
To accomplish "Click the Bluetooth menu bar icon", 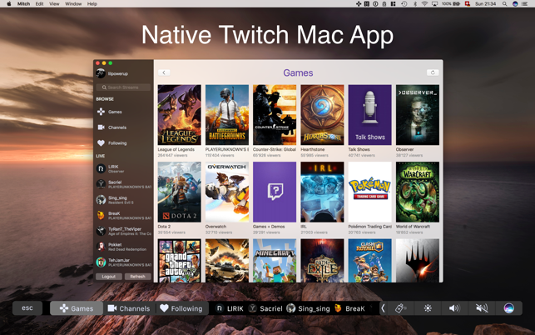I will pyautogui.click(x=415, y=4).
